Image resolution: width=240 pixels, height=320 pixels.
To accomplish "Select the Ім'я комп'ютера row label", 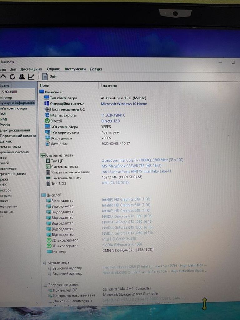I will point(64,127).
